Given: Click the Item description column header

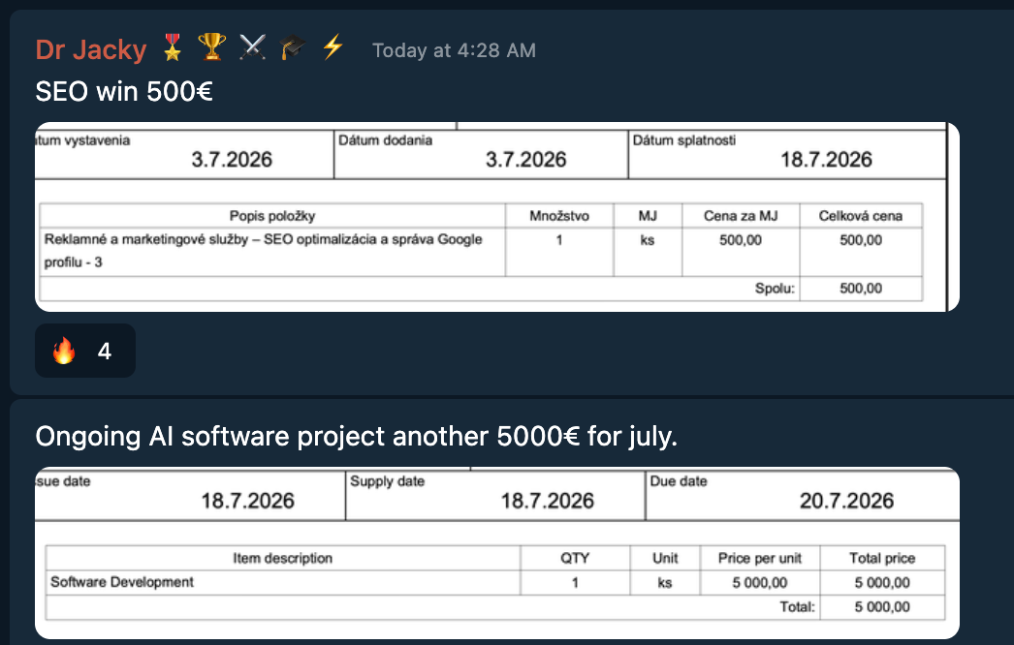Looking at the screenshot, I should 283,559.
